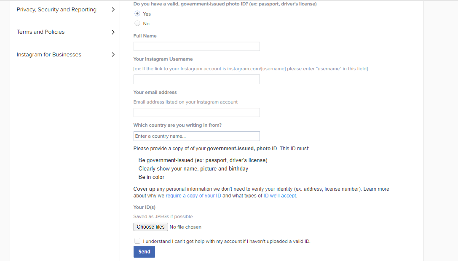Select the Yes radio button
This screenshot has height=261, width=458.
click(137, 14)
